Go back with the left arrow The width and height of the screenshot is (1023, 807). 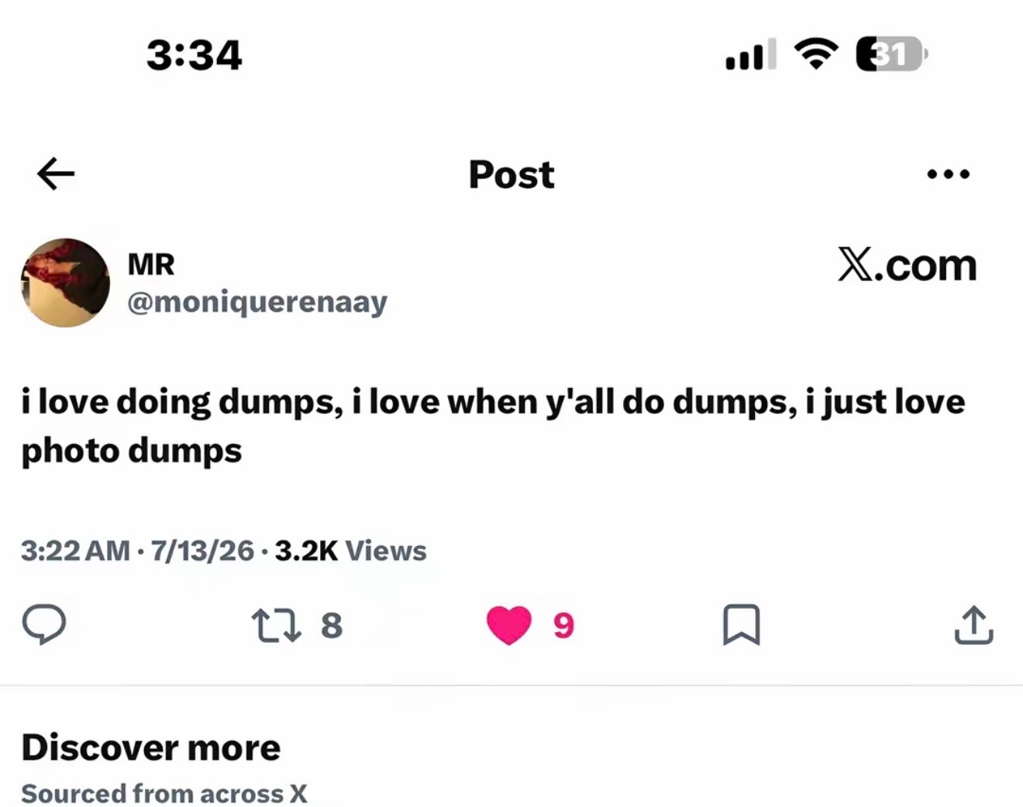(56, 173)
